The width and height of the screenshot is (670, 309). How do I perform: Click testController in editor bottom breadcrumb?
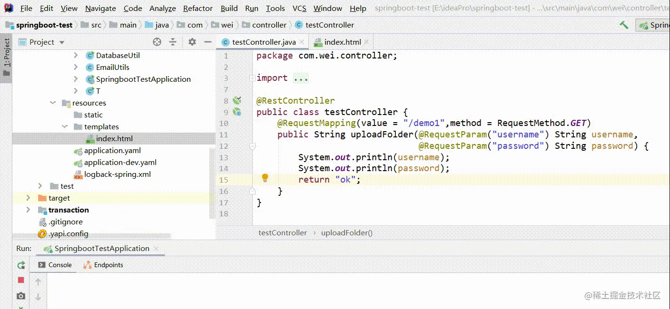(283, 233)
